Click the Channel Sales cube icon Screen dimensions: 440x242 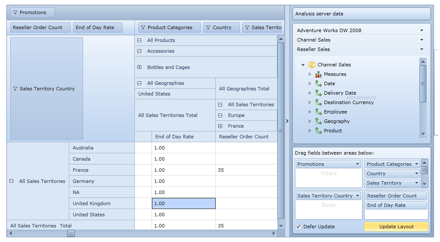[312, 65]
